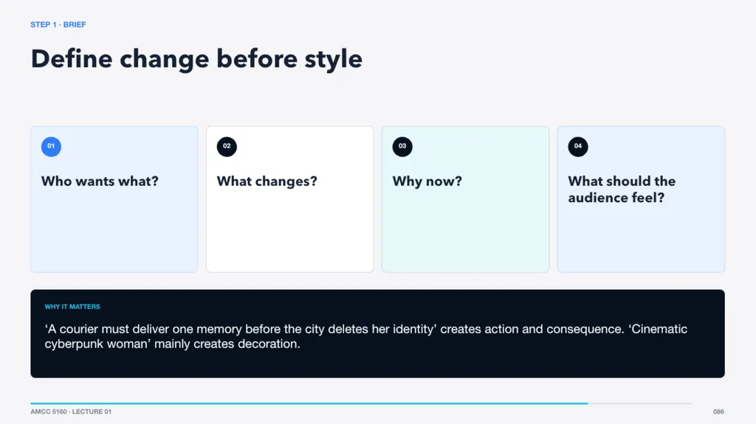This screenshot has width=756, height=424.
Task: Select the 'Who wants what?' card heading
Action: (100, 181)
